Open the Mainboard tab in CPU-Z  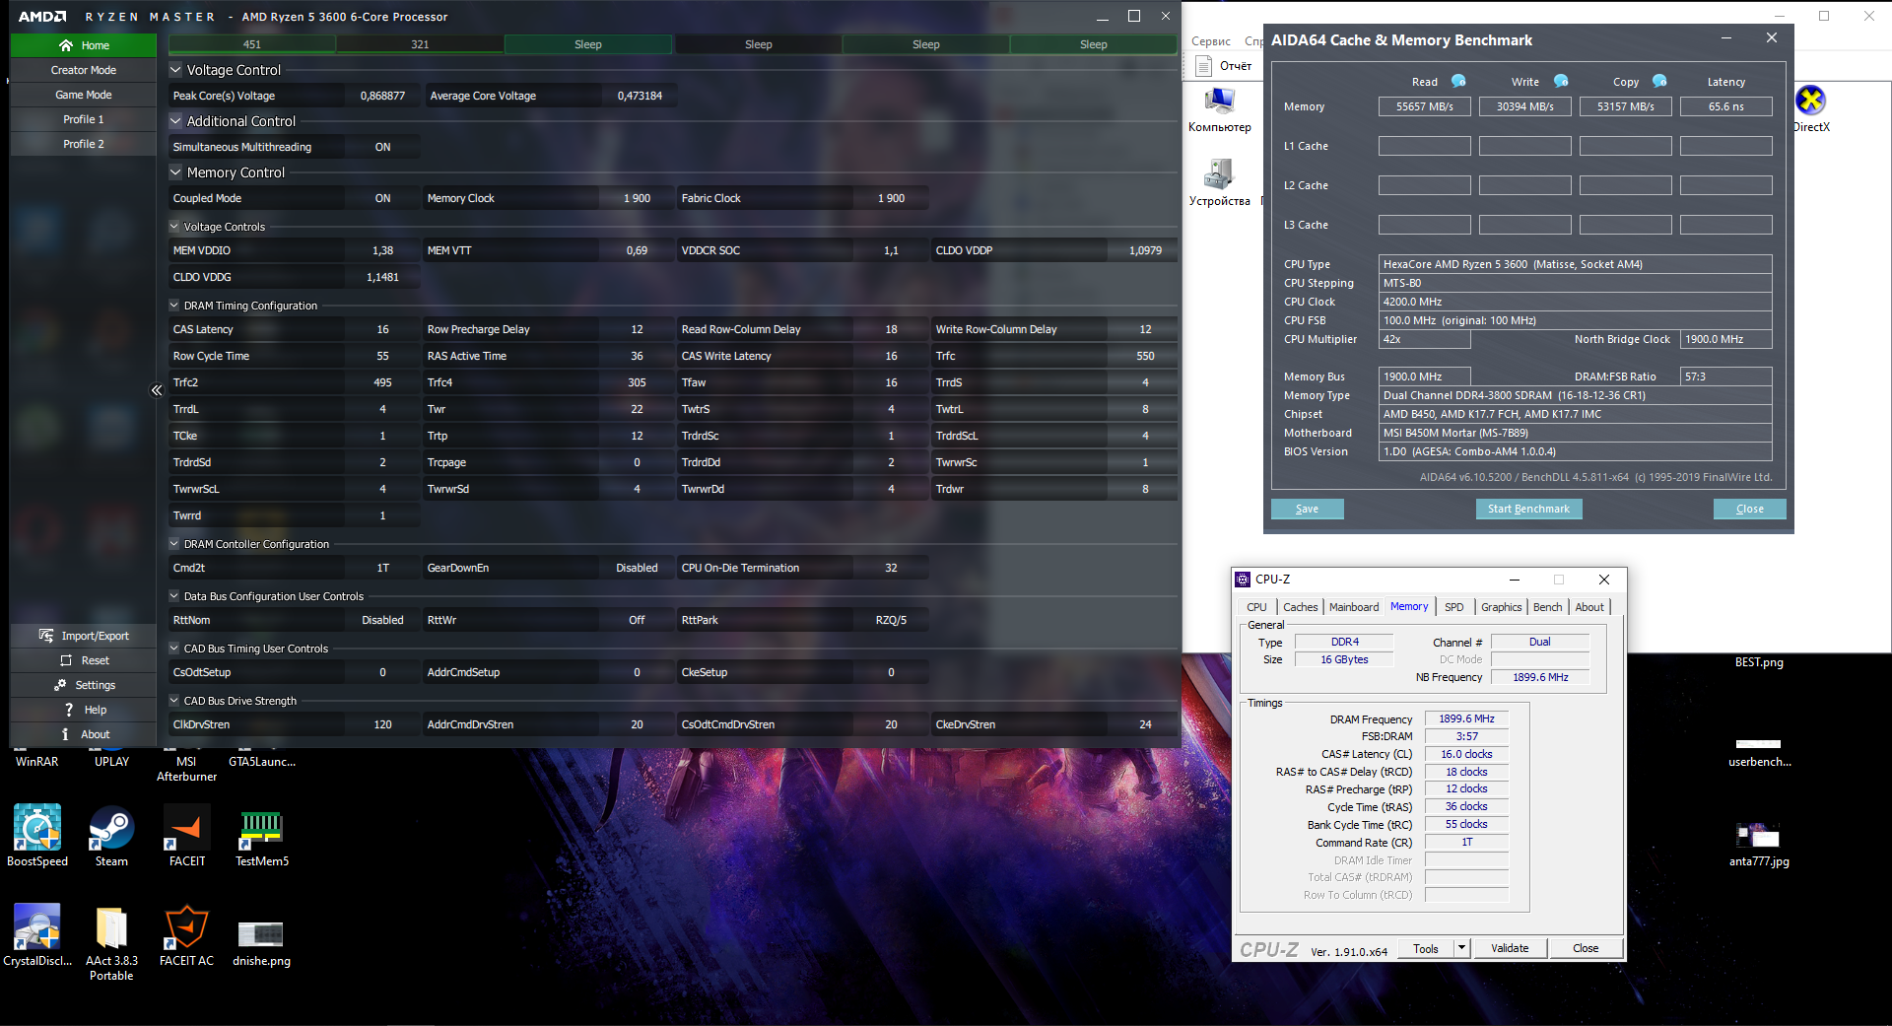click(x=1354, y=607)
